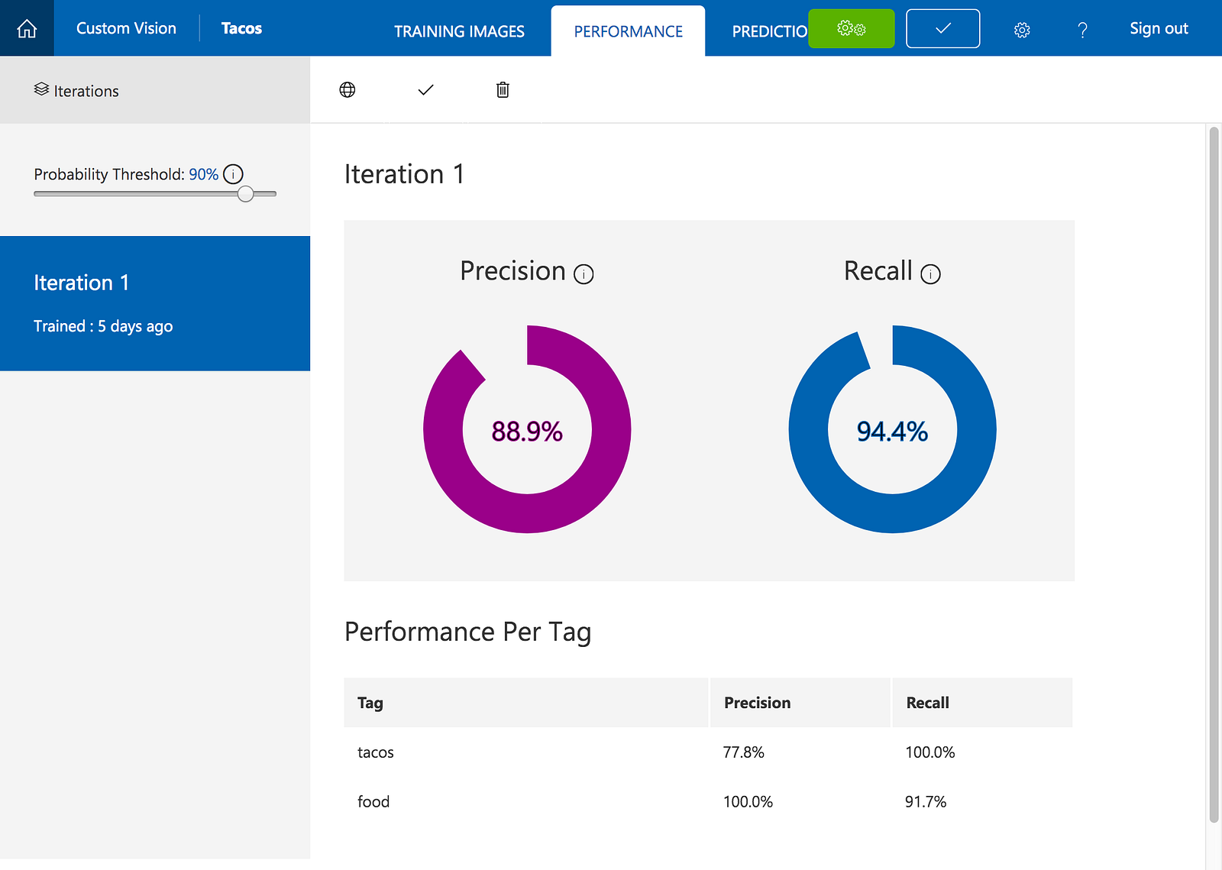
Task: Click the Recall column header
Action: click(982, 703)
